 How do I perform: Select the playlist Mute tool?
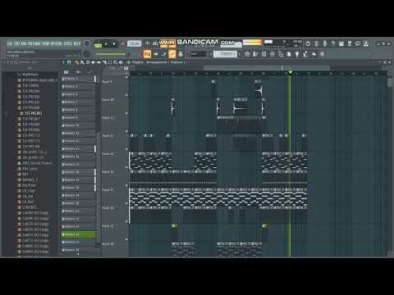point(94,62)
